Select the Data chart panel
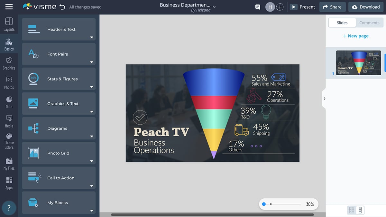This screenshot has width=386, height=217. click(9, 102)
